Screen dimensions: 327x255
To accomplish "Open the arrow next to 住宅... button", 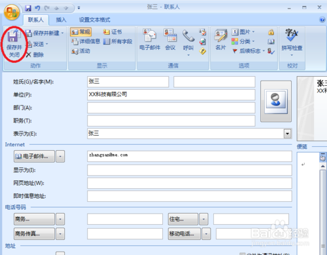I will 203,219.
